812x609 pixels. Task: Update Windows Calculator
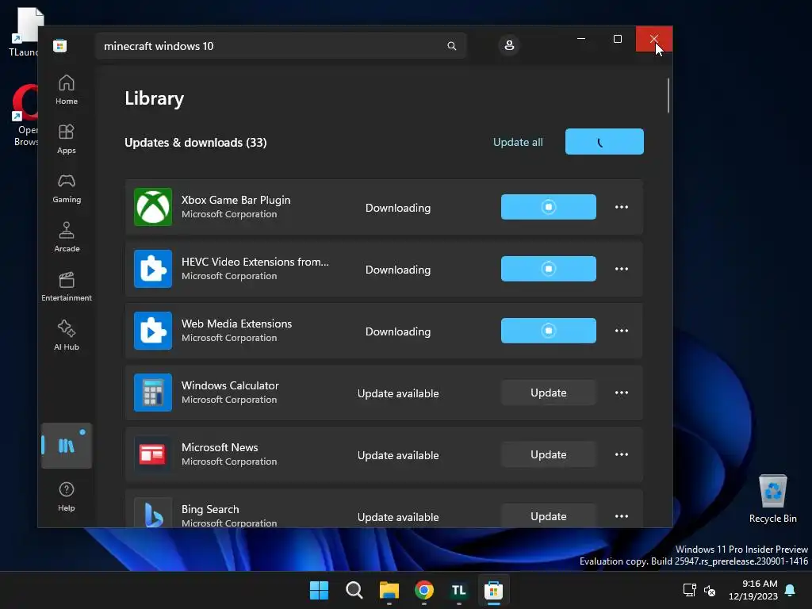(549, 393)
